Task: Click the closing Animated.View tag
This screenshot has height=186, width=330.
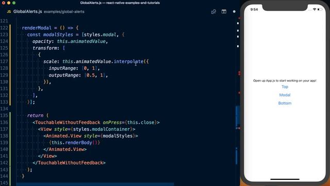Action: click(x=65, y=149)
